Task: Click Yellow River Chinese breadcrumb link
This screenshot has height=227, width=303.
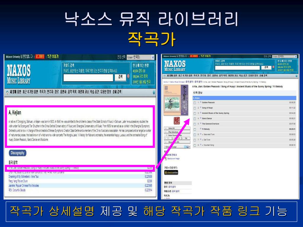Action: point(177,82)
